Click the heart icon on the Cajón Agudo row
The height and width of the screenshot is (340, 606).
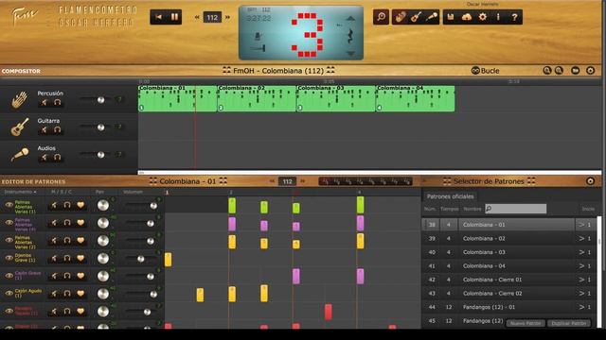coord(80,294)
